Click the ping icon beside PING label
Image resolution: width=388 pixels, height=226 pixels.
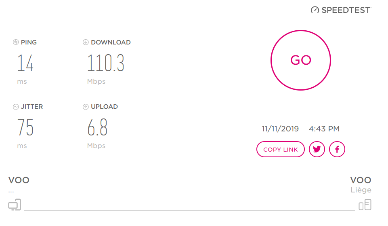click(x=16, y=42)
